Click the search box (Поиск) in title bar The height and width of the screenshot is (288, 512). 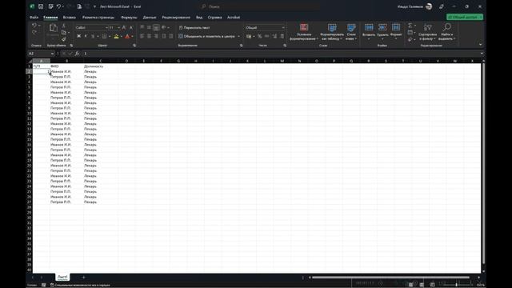point(259,6)
